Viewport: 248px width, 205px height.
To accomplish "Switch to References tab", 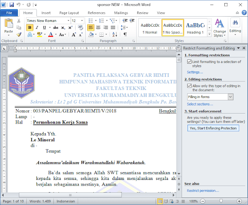I will click(x=96, y=13).
